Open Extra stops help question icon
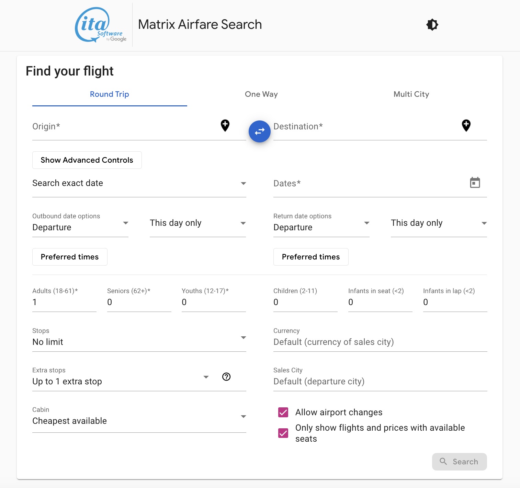The width and height of the screenshot is (520, 488). coord(226,377)
